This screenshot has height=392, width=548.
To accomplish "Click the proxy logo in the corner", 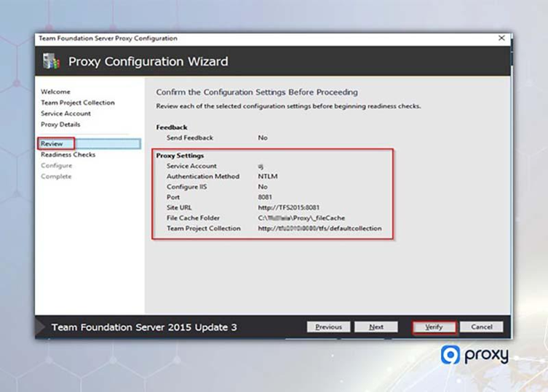I will click(474, 356).
